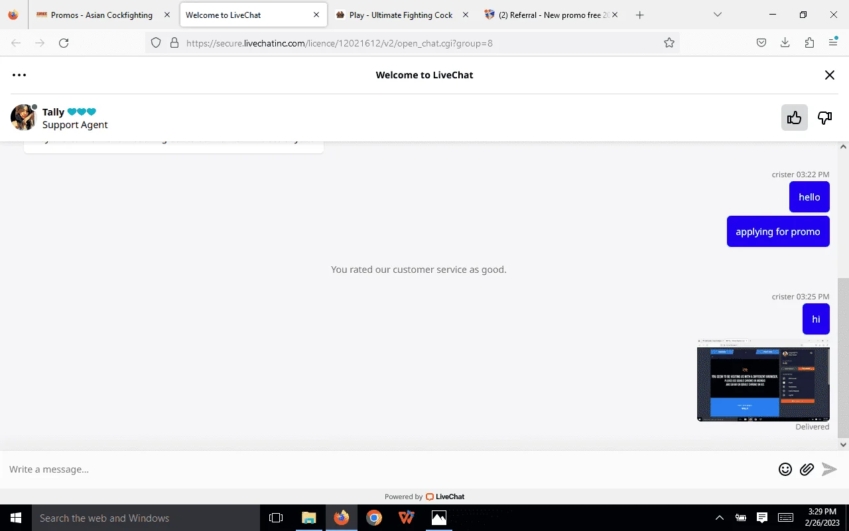Go forward to next page
The height and width of the screenshot is (531, 849).
coord(40,42)
